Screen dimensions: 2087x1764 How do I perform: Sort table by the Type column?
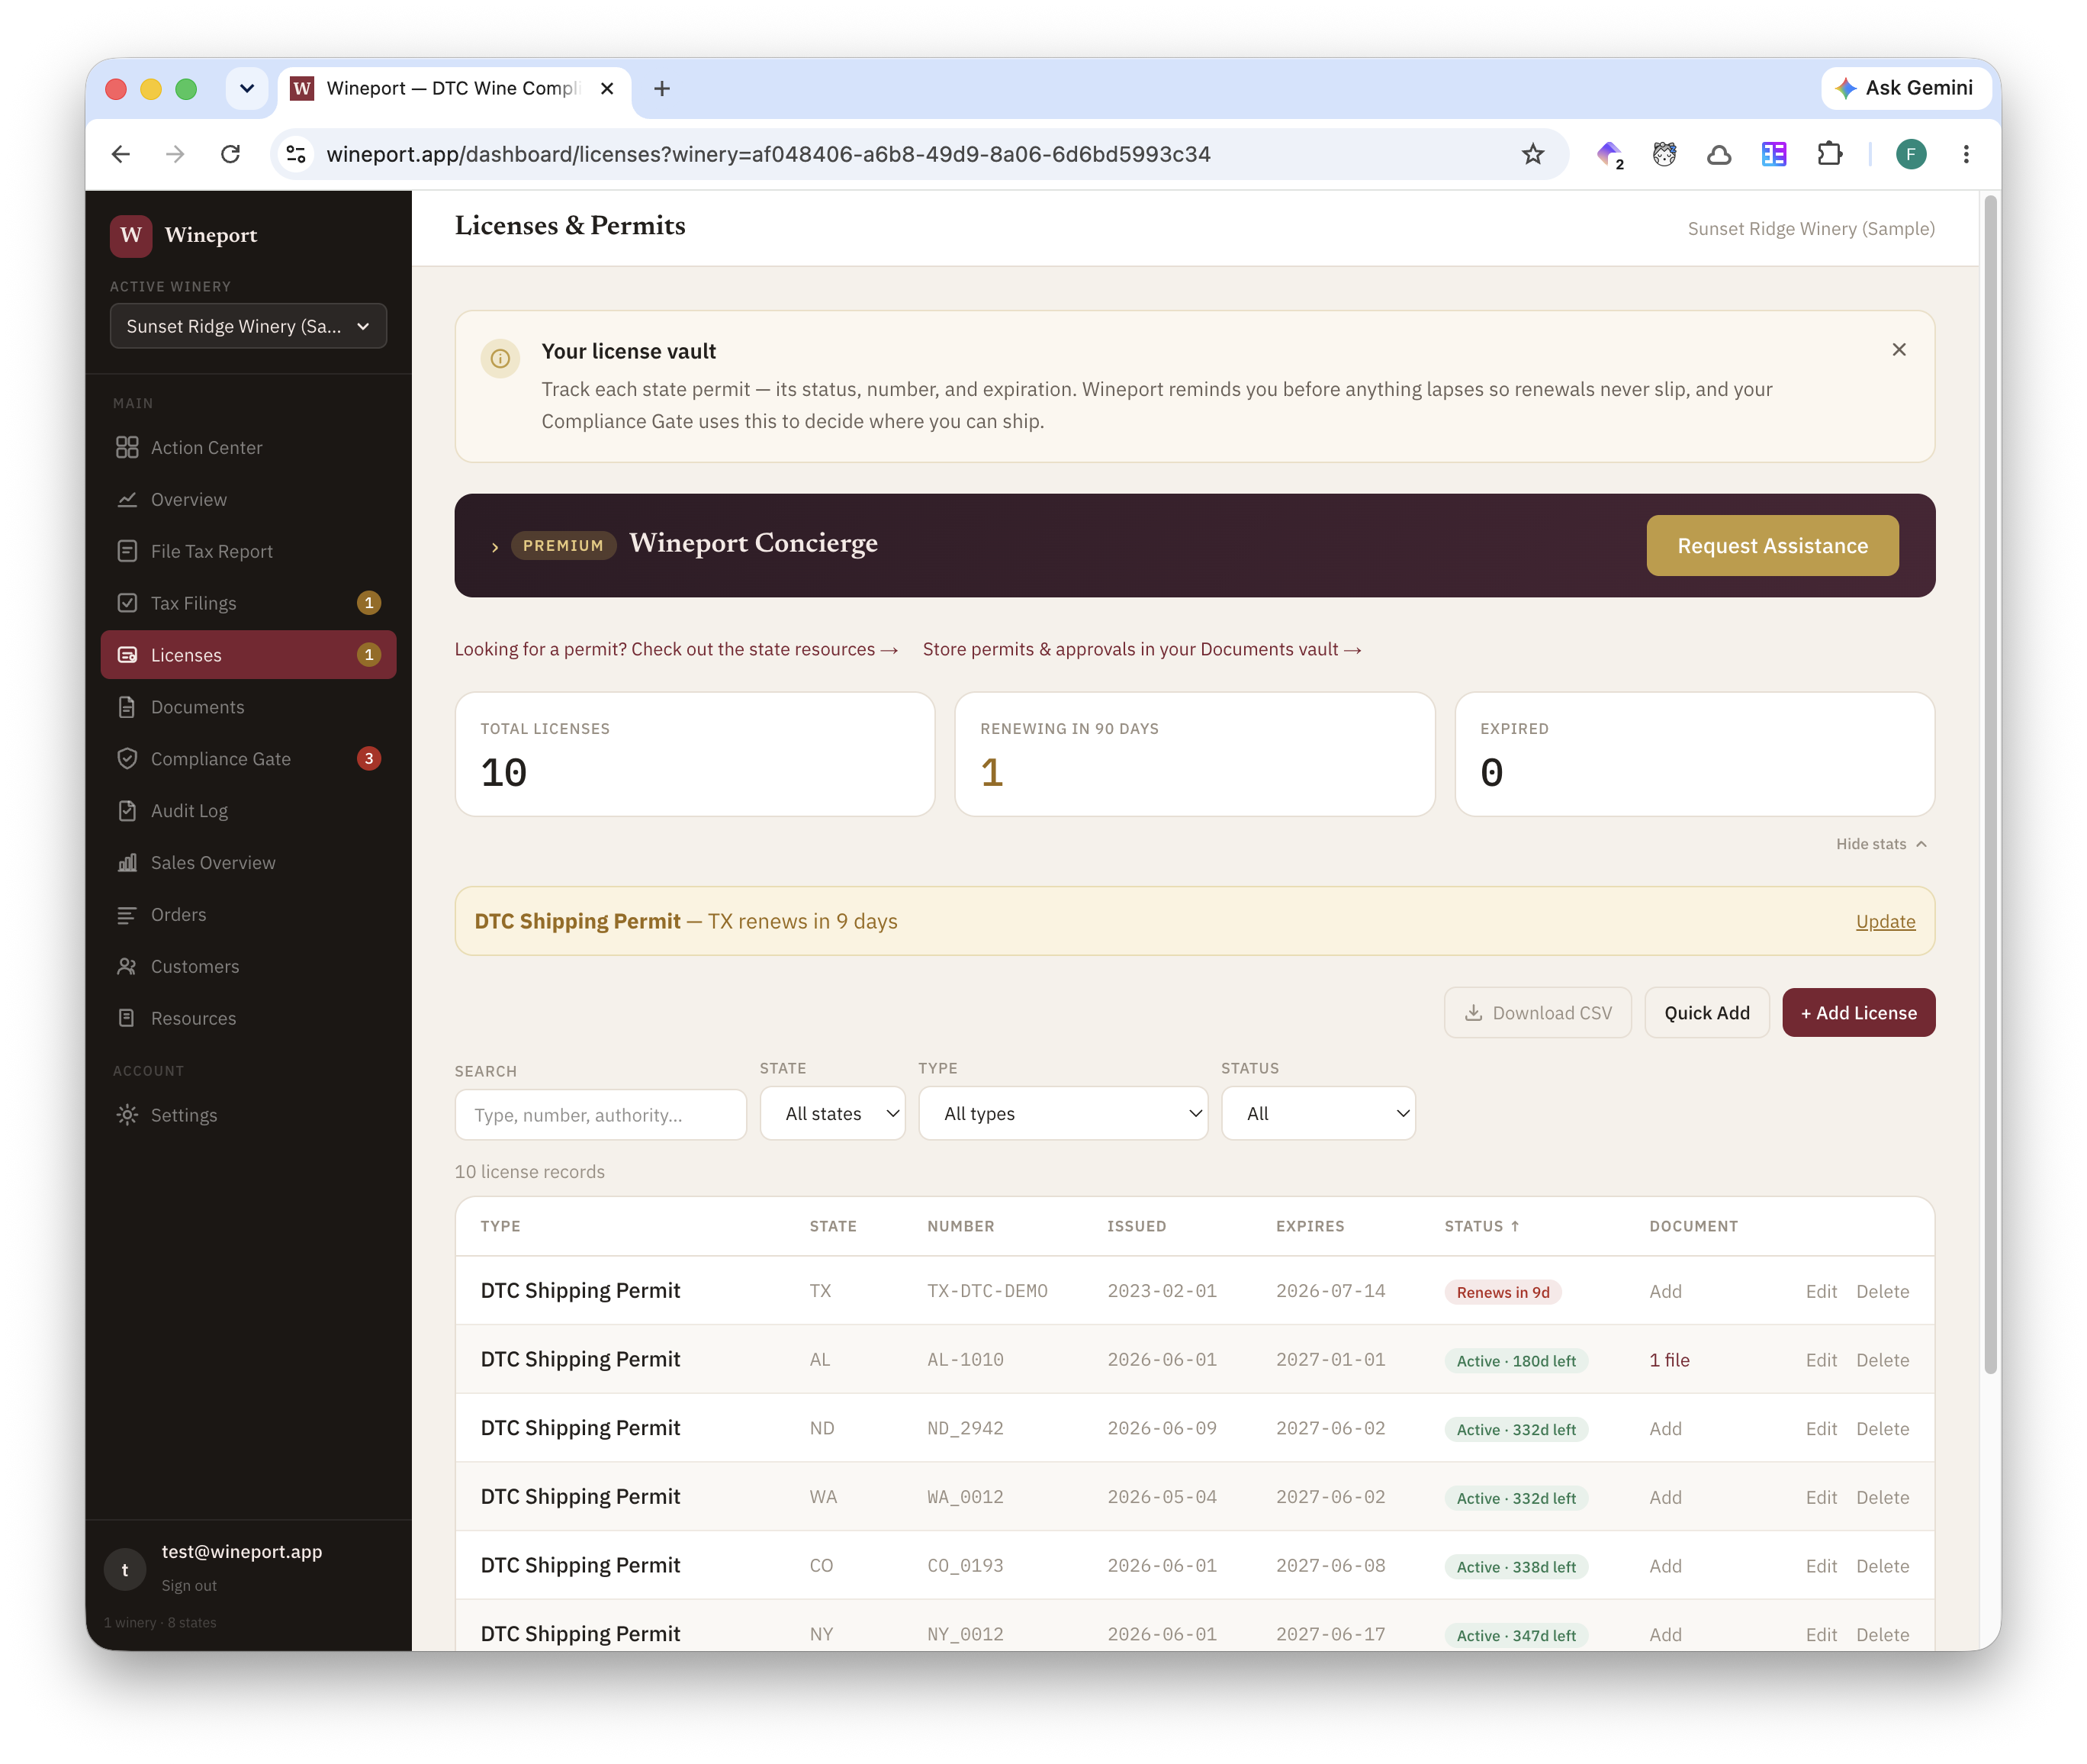(x=500, y=1226)
